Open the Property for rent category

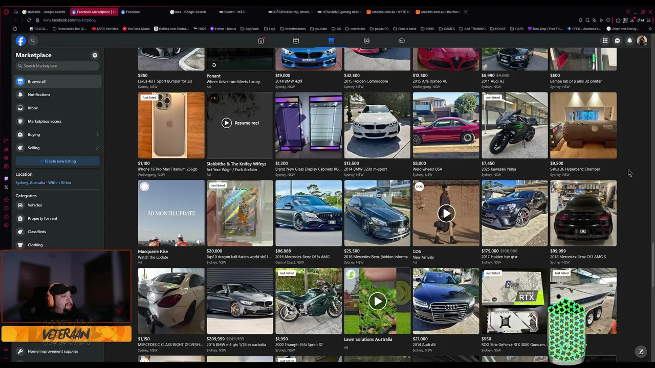tap(57, 218)
